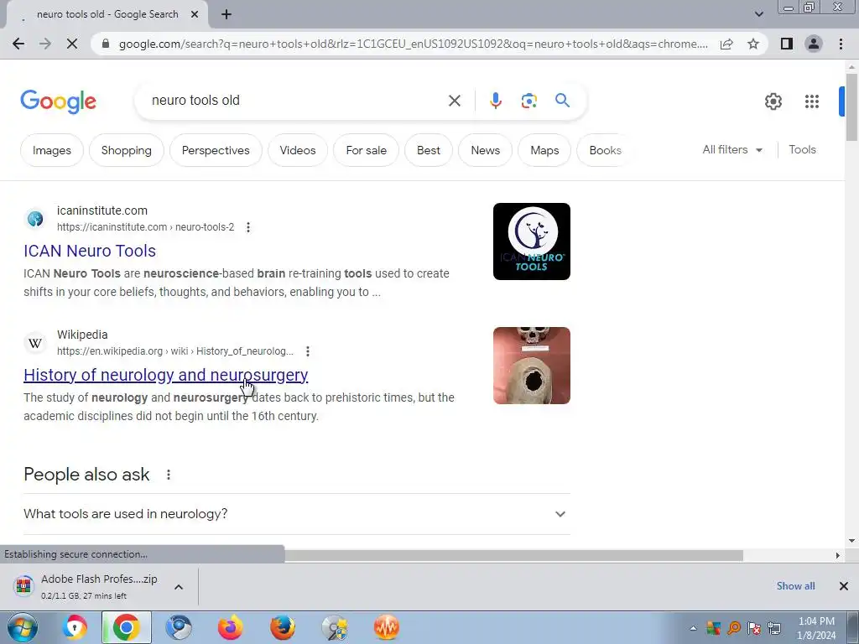The image size is (859, 644).
Task: Close the neuro tools old tab
Action: [195, 15]
